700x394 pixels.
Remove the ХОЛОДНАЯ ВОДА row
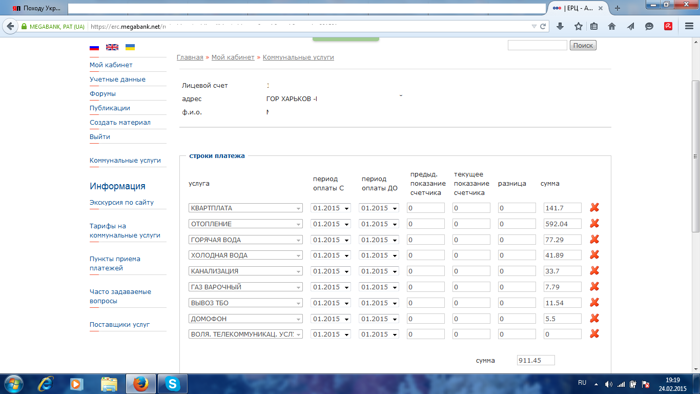point(594,255)
